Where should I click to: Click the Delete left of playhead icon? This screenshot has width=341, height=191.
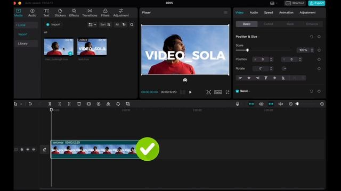point(59,104)
